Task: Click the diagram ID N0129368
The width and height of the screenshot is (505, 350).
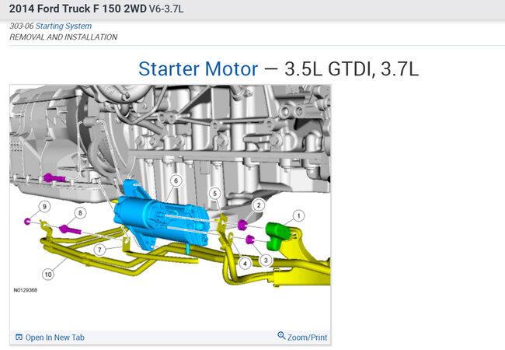Action: (x=26, y=290)
